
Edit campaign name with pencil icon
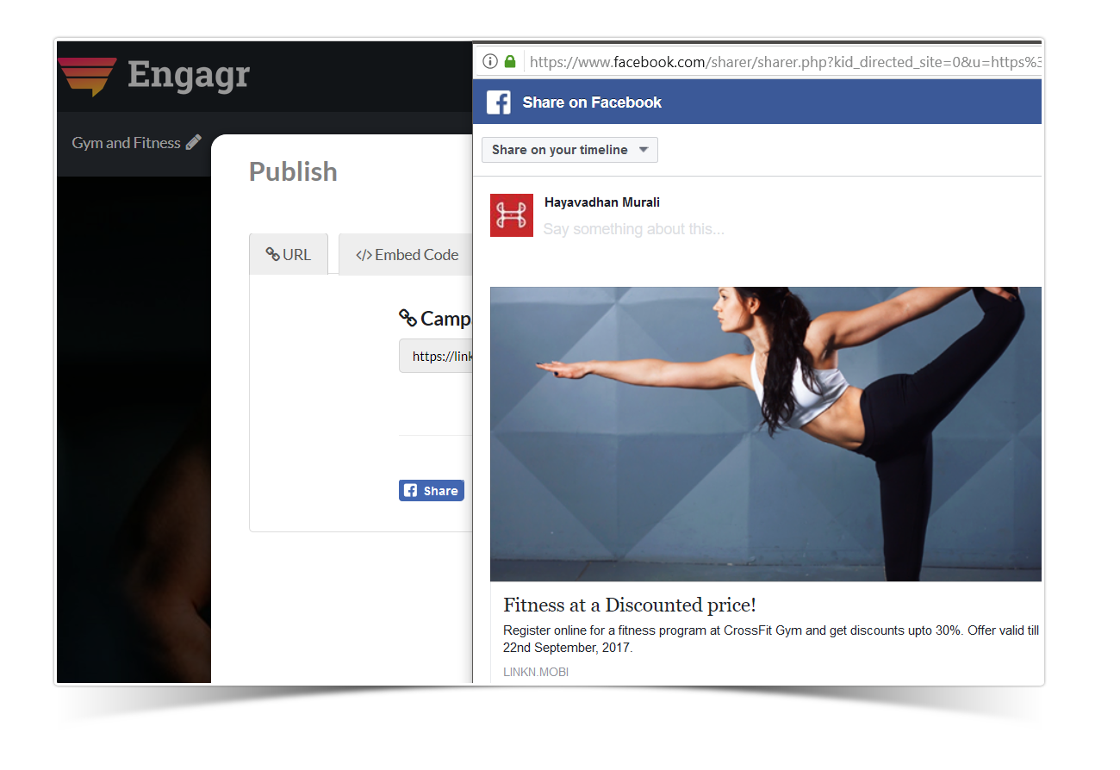(x=194, y=142)
